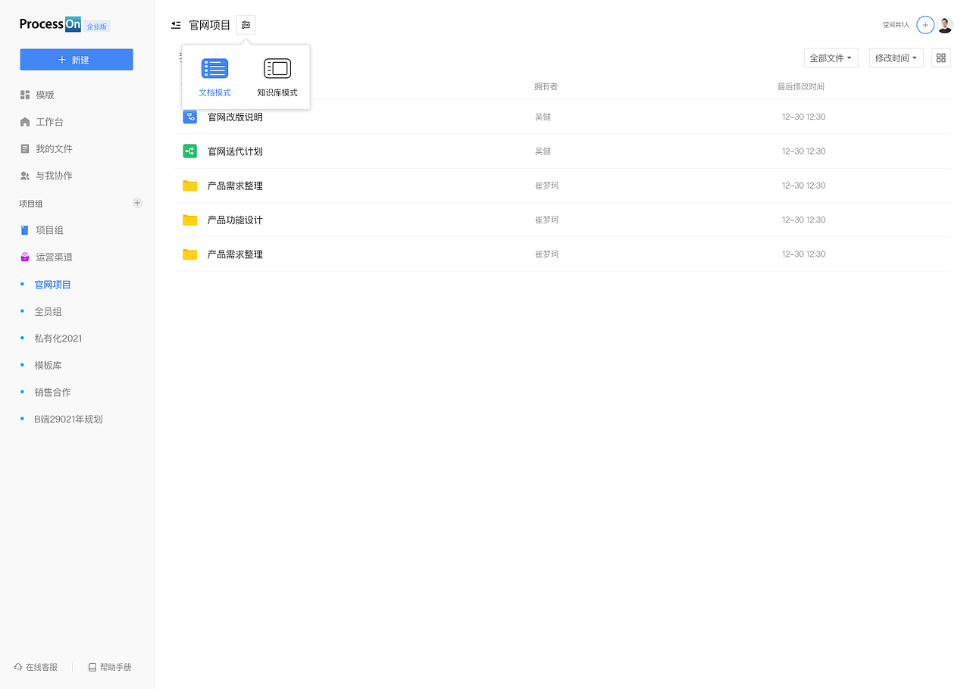Click the 企业版 badge
Screen dimensions: 970x689
[x=97, y=26]
